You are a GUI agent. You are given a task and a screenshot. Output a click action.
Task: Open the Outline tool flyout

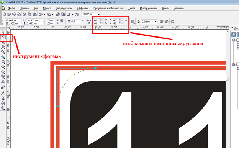[x=3, y=98]
